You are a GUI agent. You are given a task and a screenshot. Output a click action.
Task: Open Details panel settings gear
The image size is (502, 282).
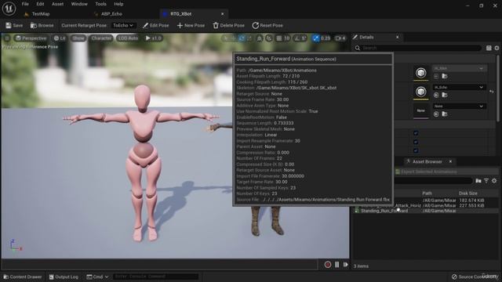[497, 48]
